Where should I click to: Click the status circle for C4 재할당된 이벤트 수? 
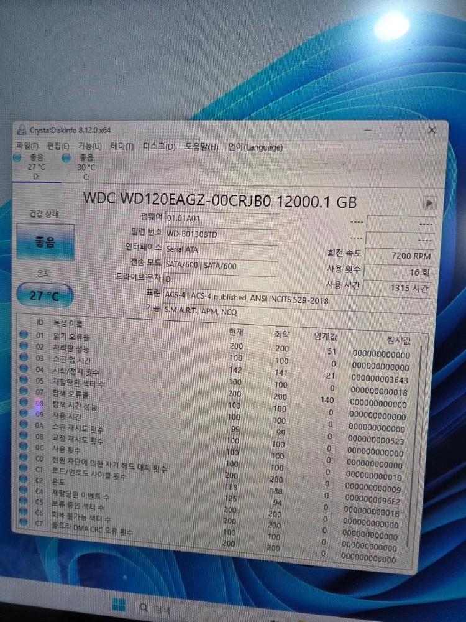click(24, 490)
